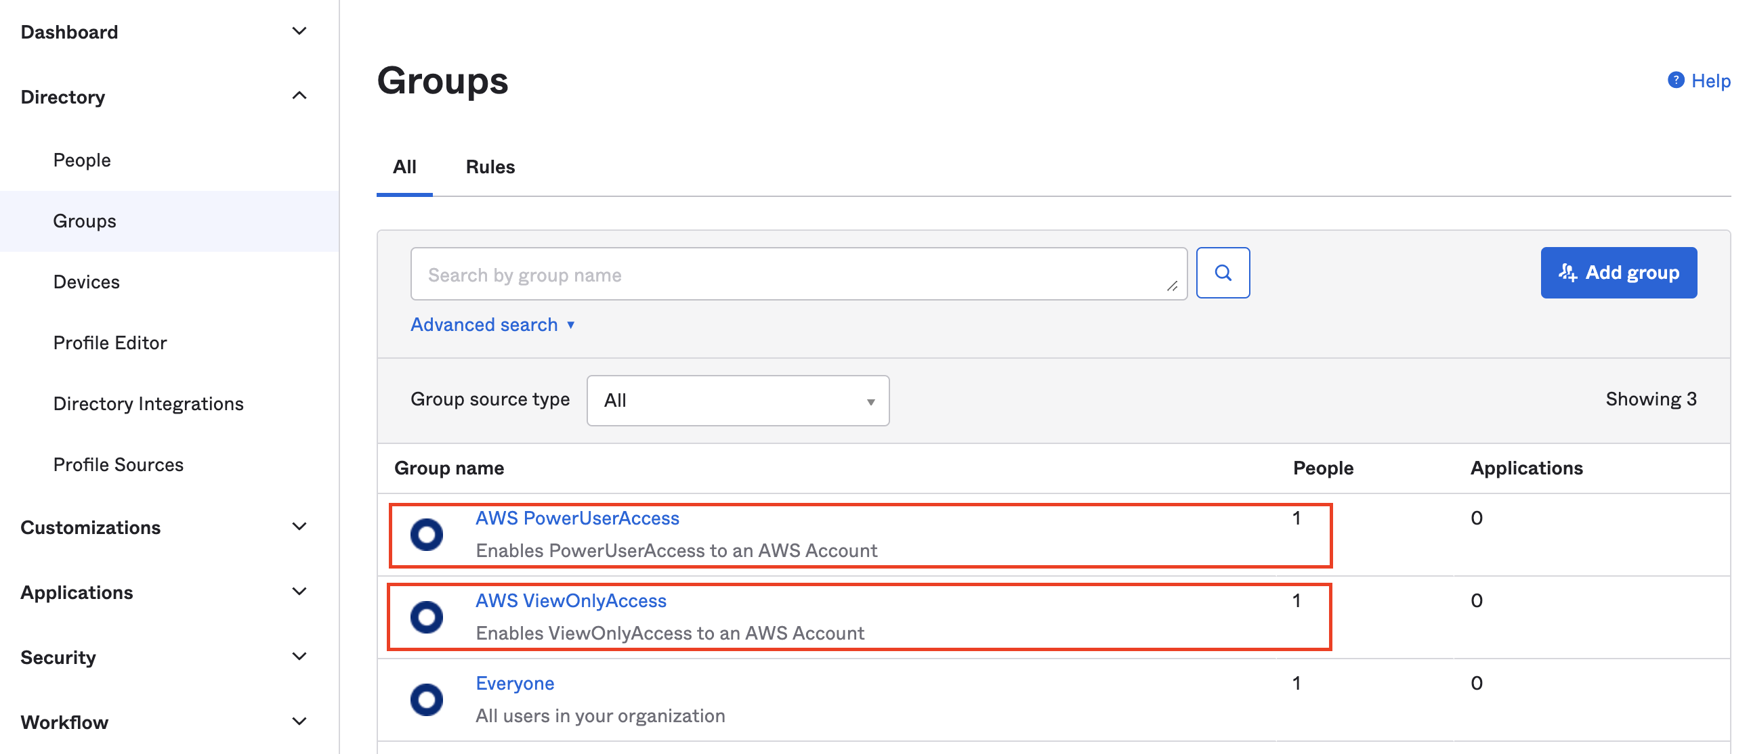Click the Group name column header
Viewport: 1749px width, 754px height.
(x=449, y=468)
